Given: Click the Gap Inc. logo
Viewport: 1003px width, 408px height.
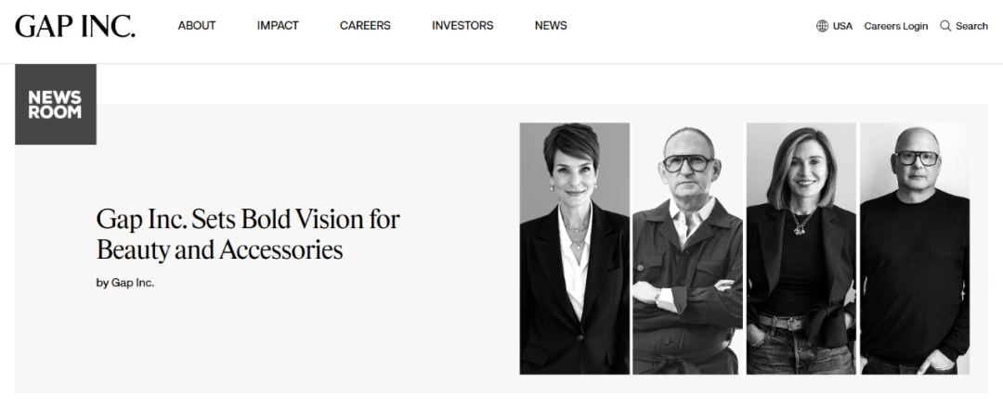Looking at the screenshot, I should point(74,25).
